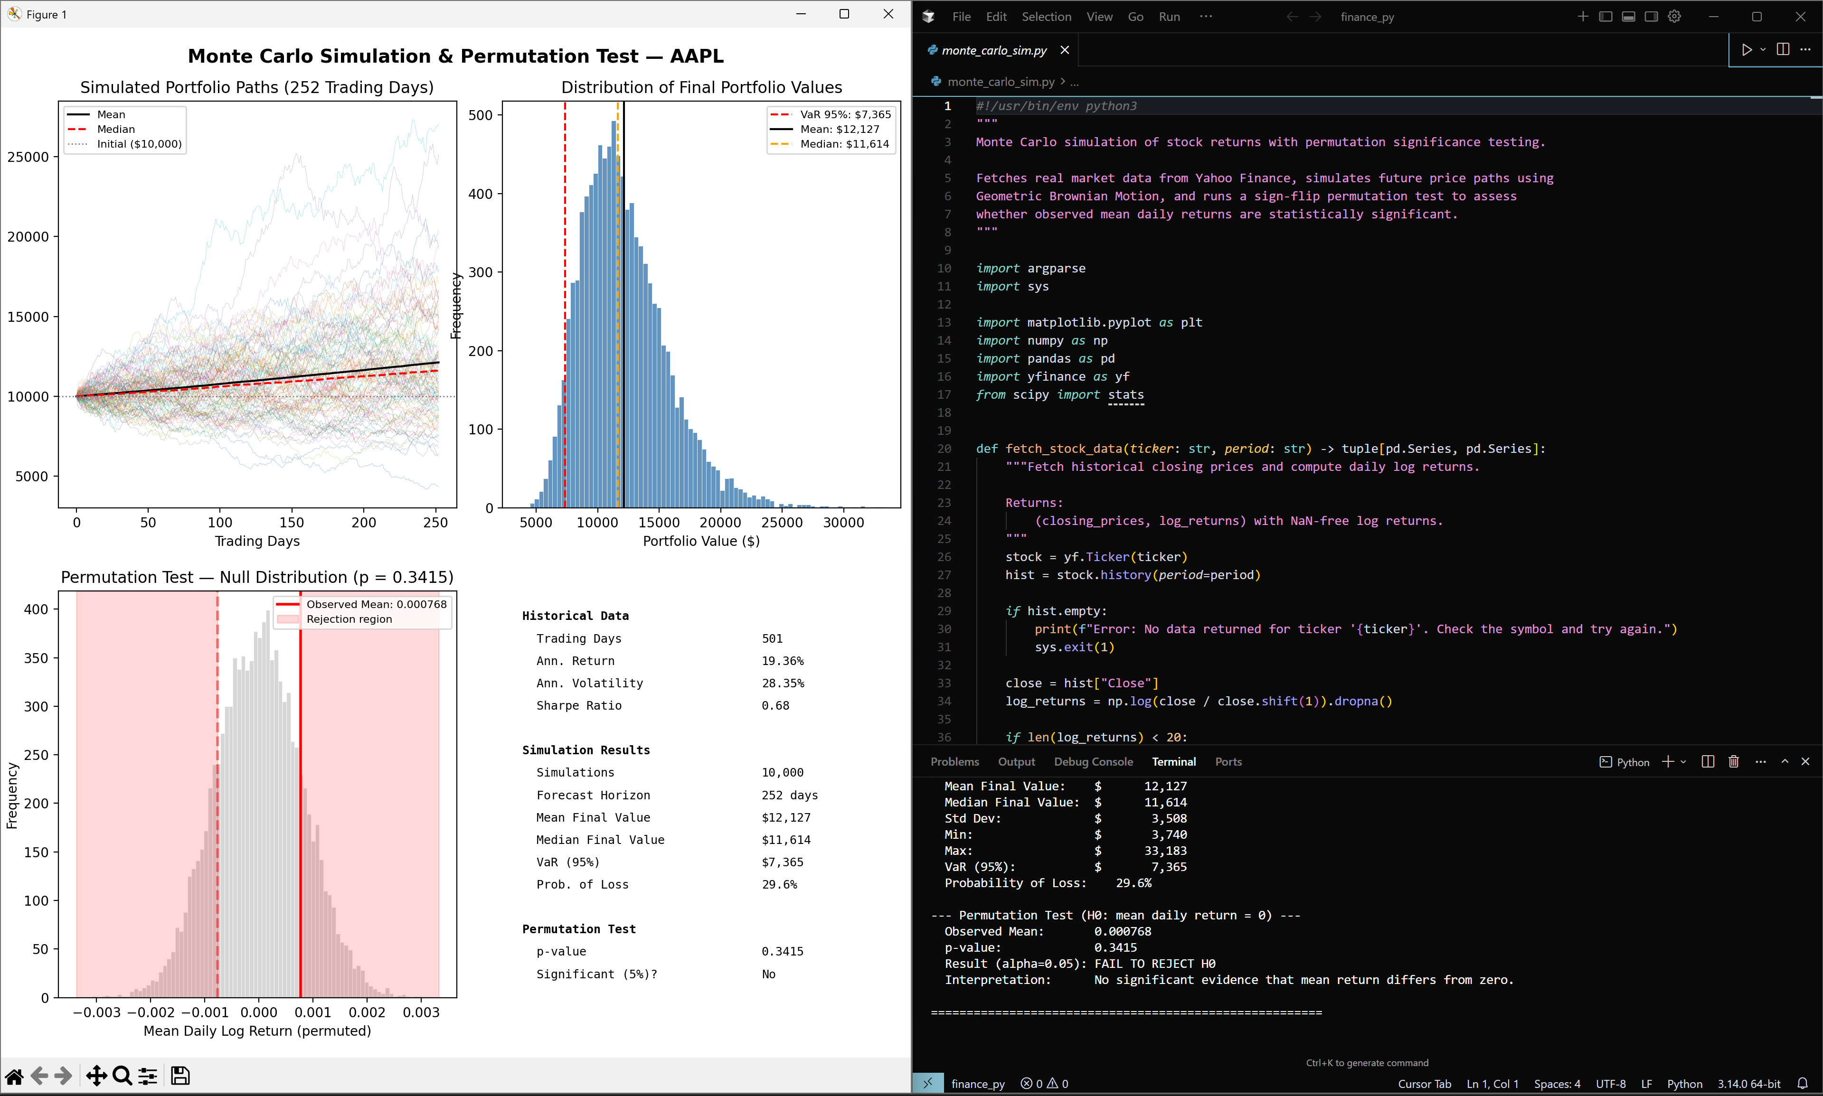Open the Python language mode in status bar
The height and width of the screenshot is (1096, 1823).
tap(1686, 1084)
